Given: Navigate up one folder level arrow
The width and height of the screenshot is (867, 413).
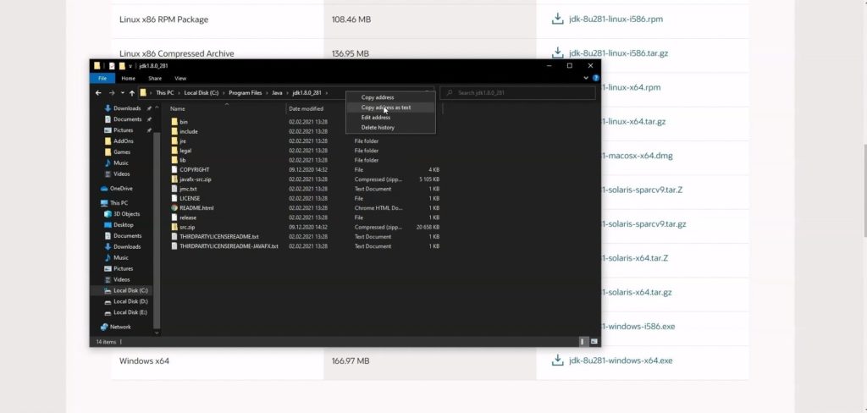Looking at the screenshot, I should pos(131,93).
